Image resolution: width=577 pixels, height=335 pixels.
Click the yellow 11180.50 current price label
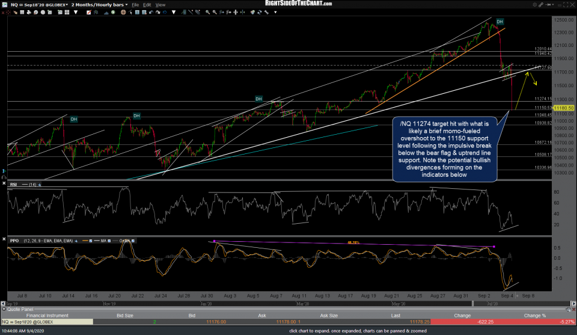click(563, 108)
